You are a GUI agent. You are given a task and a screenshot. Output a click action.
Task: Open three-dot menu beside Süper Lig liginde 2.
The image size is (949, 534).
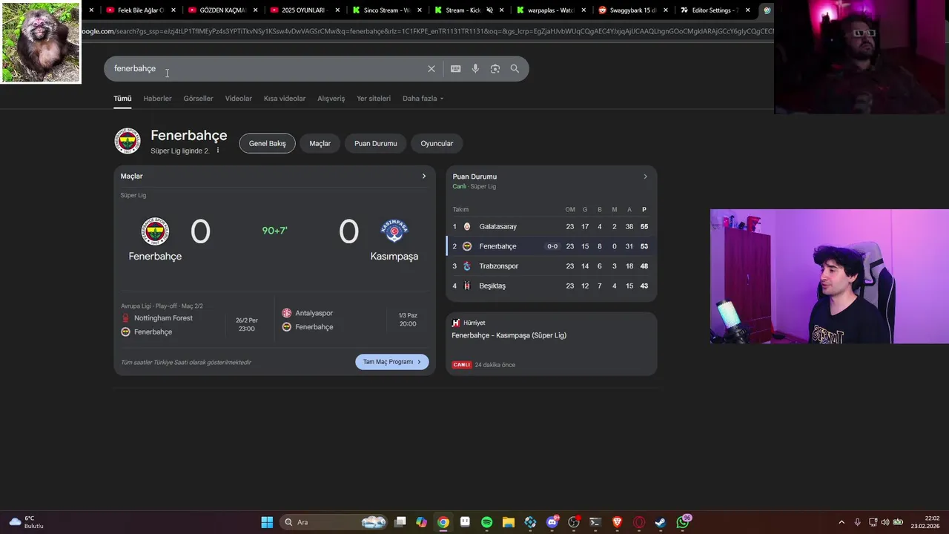click(x=217, y=151)
